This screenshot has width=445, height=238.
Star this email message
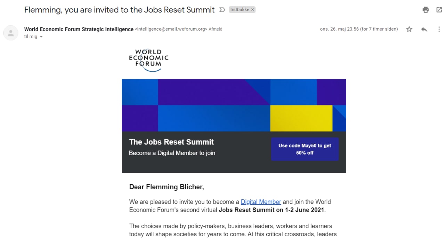pos(409,29)
